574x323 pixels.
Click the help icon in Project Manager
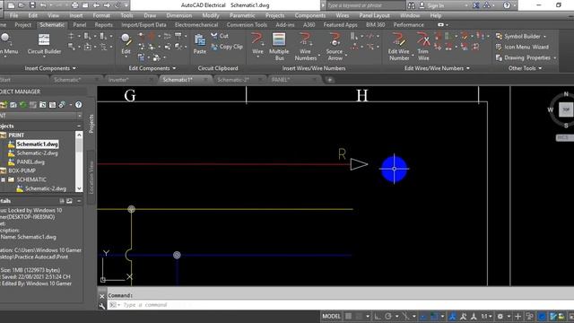(x=78, y=105)
